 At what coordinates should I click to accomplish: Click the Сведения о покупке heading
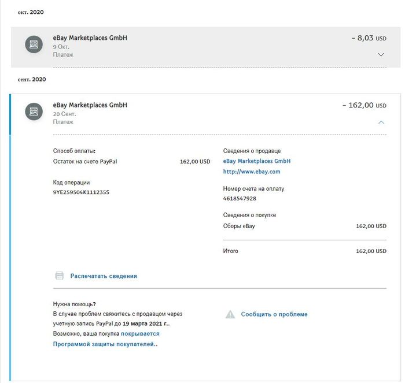[249, 215]
